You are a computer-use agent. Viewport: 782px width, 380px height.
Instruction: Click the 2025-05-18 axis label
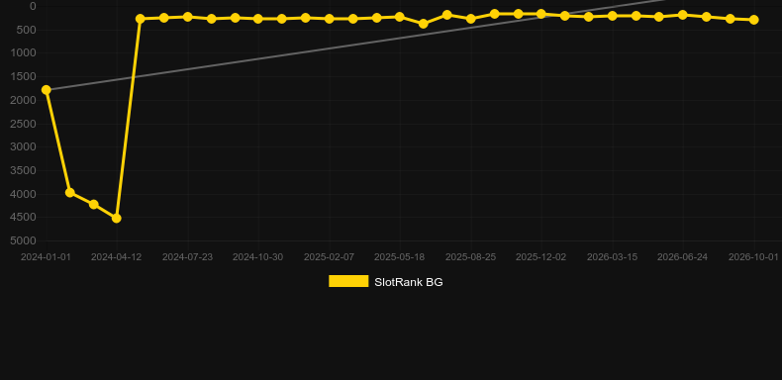click(x=400, y=257)
